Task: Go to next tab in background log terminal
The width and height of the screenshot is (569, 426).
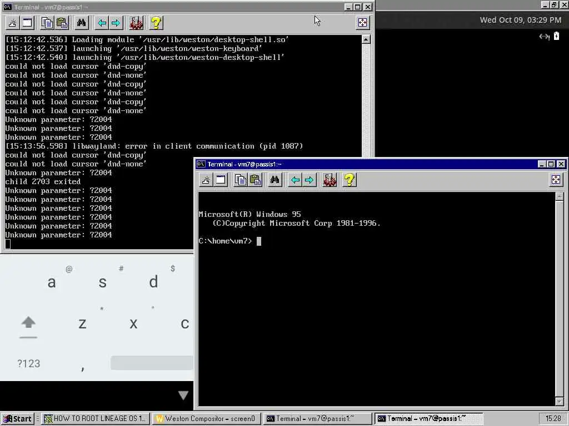Action: pos(116,23)
